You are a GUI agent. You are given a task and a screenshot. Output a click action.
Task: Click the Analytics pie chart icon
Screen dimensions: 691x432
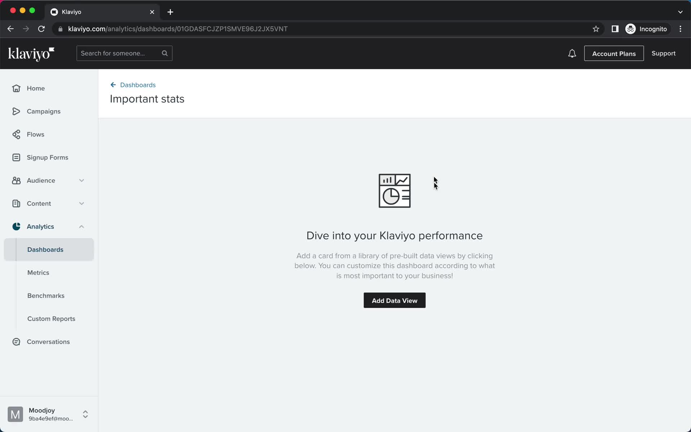[x=16, y=226]
